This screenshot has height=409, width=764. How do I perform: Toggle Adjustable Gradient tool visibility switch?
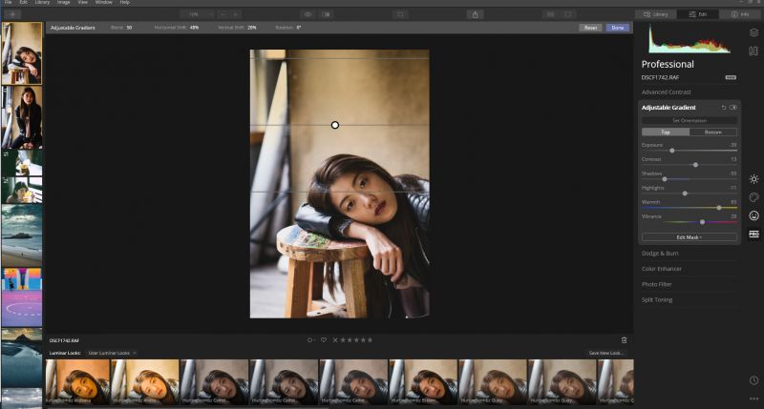pos(733,108)
